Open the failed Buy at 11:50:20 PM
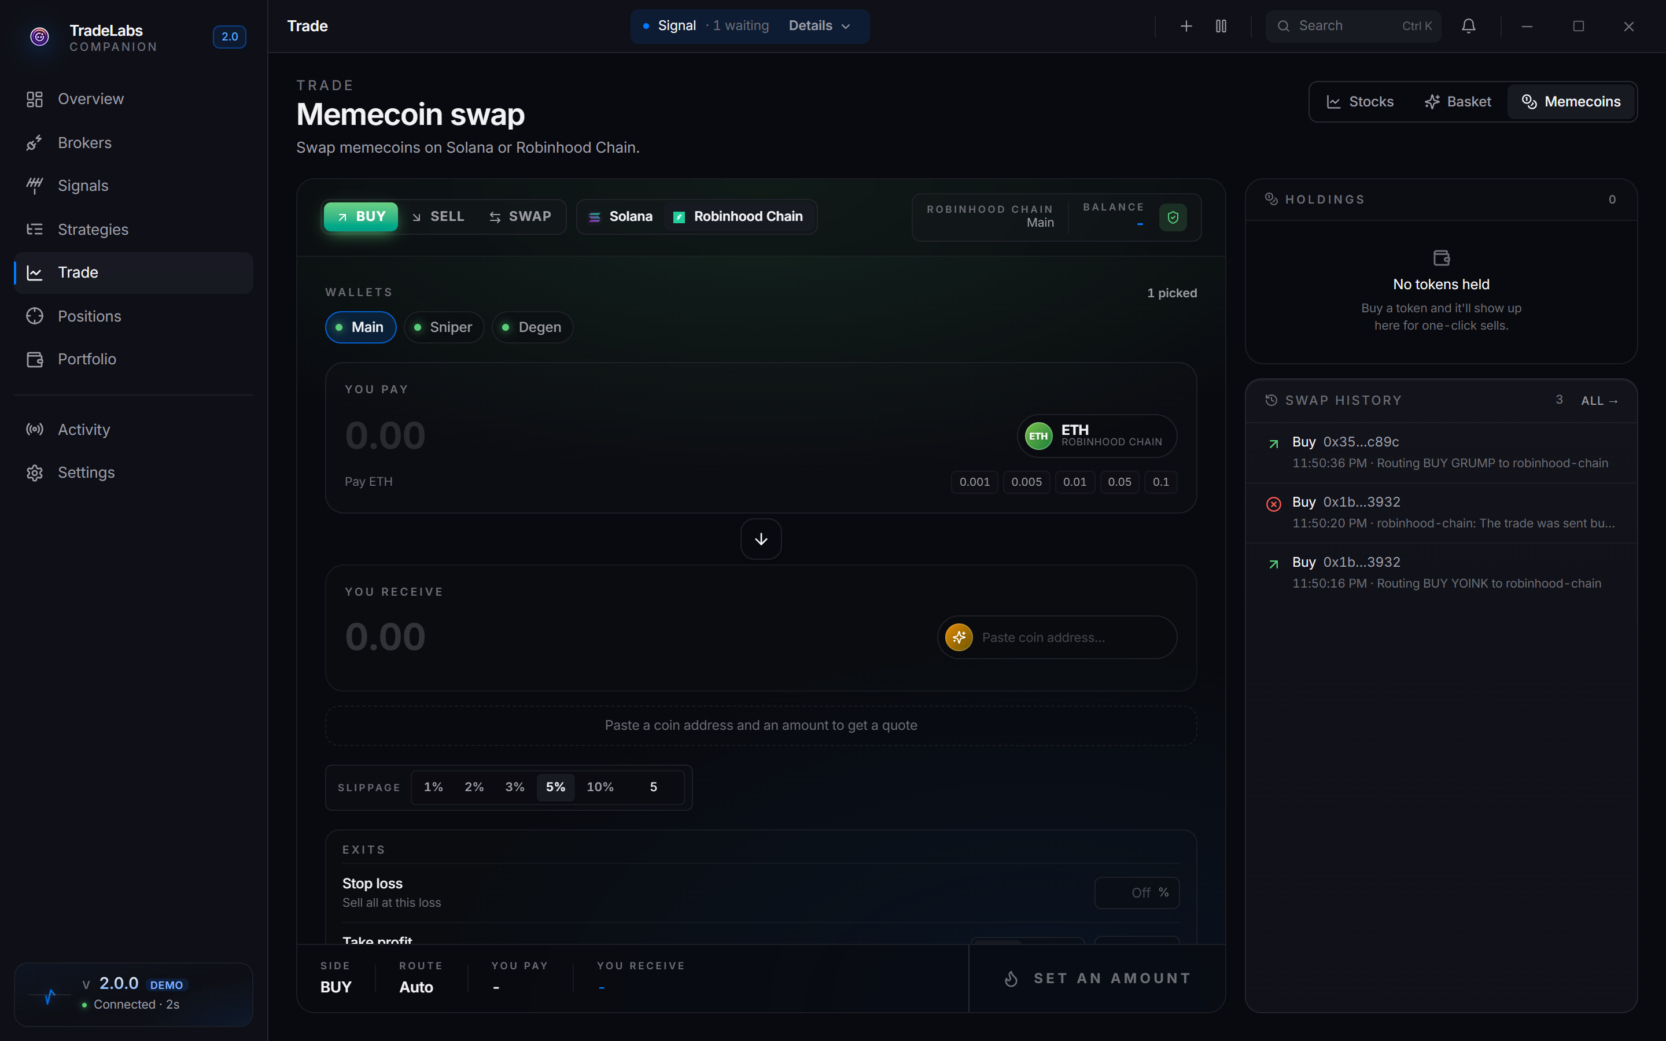1666x1041 pixels. point(1441,513)
